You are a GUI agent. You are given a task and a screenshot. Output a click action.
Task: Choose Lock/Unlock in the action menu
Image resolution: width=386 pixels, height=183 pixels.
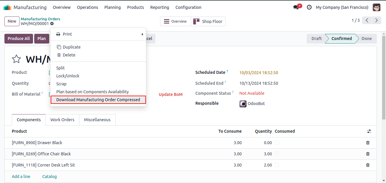[x=98, y=76]
